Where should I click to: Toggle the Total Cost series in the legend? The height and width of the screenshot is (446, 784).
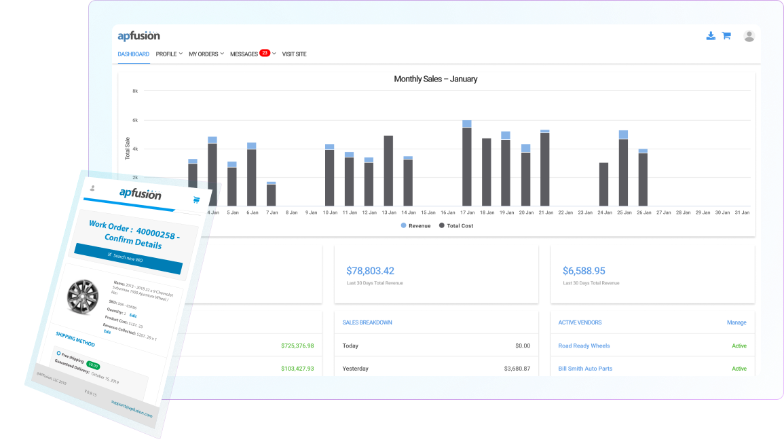point(455,225)
